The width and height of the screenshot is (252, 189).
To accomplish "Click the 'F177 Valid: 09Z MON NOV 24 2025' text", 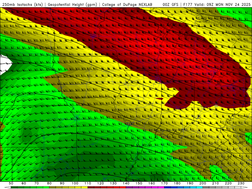I will [217, 5].
